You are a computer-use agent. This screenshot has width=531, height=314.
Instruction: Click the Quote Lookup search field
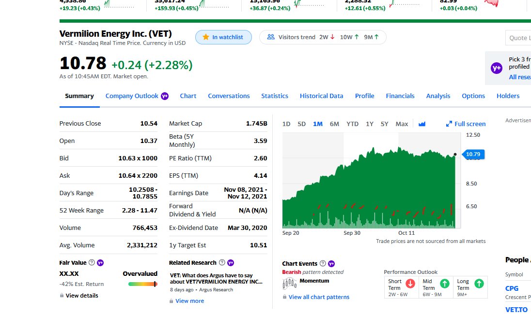click(x=518, y=38)
